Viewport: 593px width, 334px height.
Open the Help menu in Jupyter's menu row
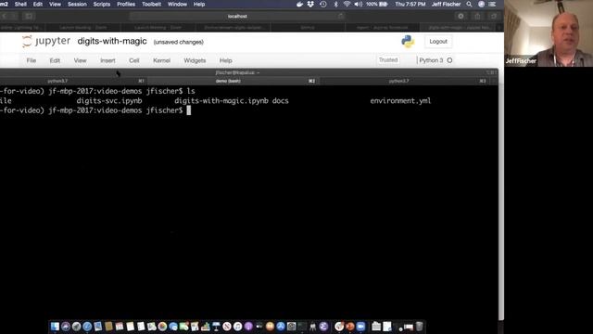coord(226,60)
